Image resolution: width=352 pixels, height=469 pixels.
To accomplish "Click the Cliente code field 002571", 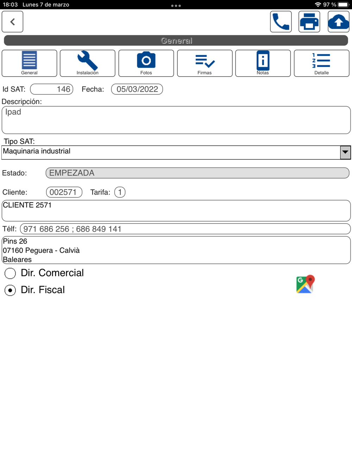I will (x=64, y=192).
